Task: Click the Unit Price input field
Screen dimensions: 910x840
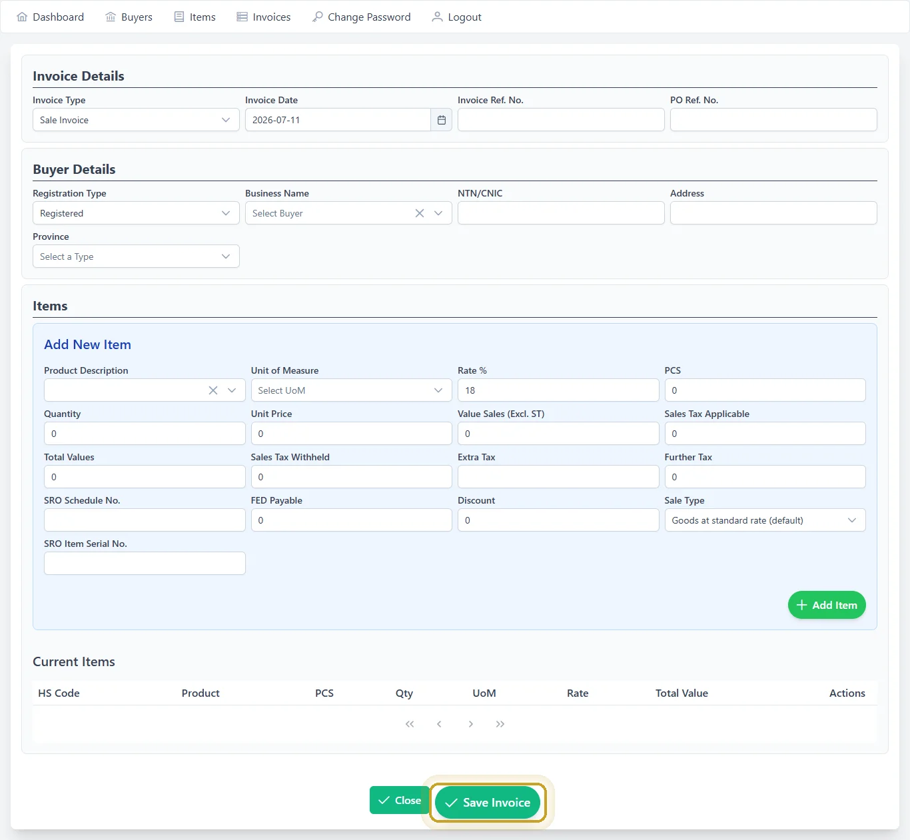Action: click(351, 434)
